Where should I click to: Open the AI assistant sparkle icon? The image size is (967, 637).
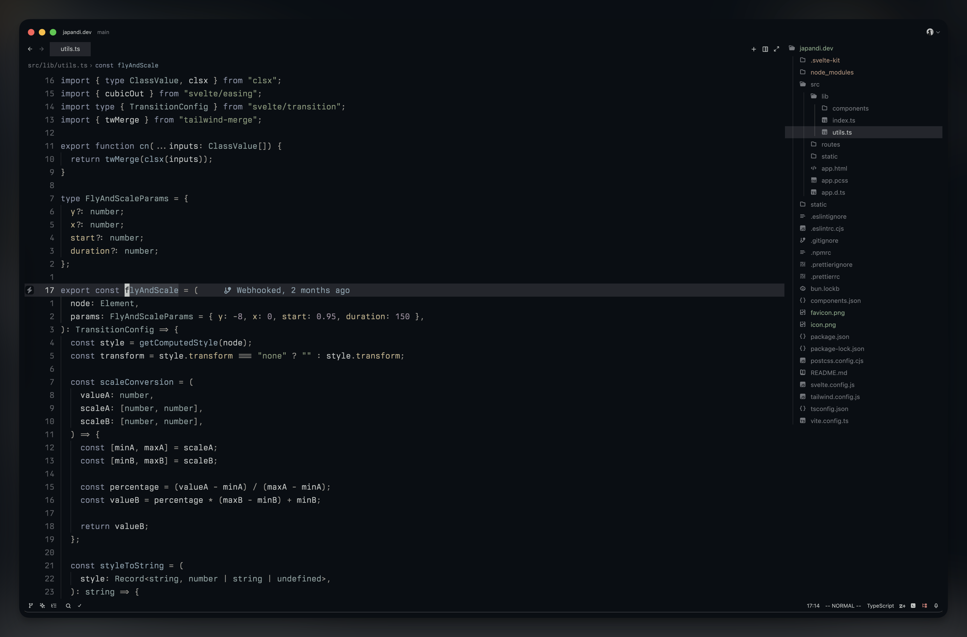point(42,606)
